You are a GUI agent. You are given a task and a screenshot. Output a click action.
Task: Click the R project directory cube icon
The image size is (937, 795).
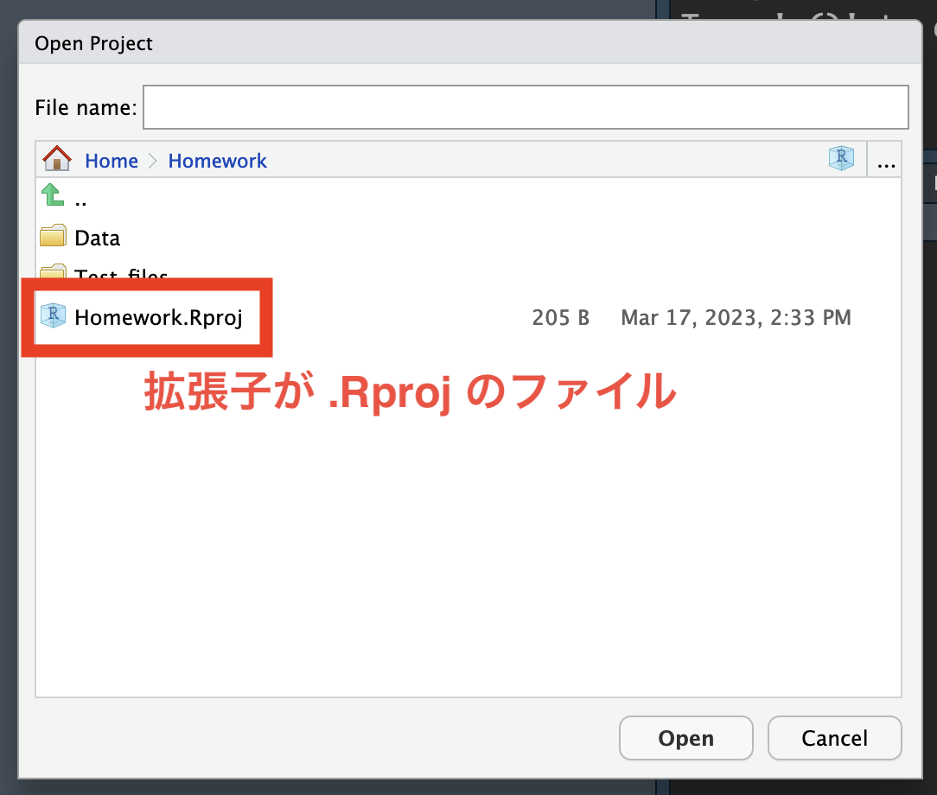pos(840,158)
